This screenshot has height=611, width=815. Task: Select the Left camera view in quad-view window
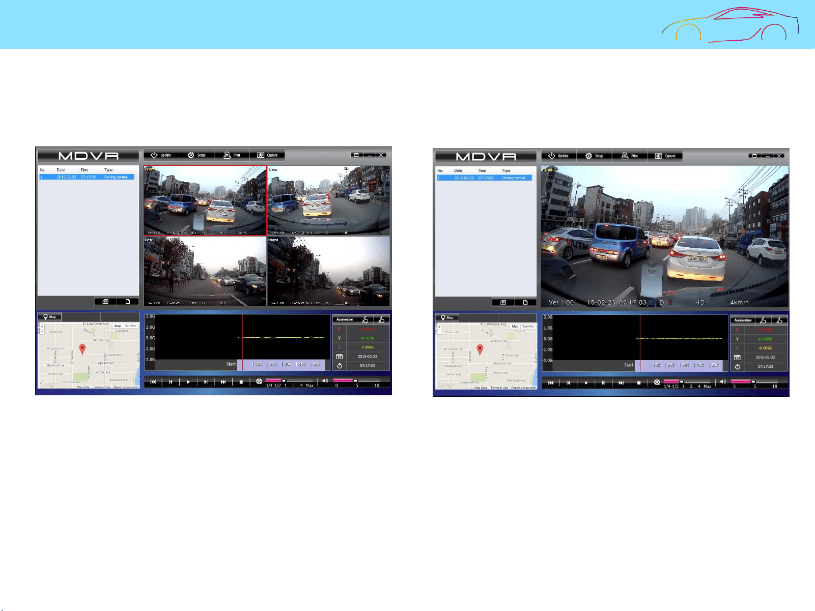(205, 271)
